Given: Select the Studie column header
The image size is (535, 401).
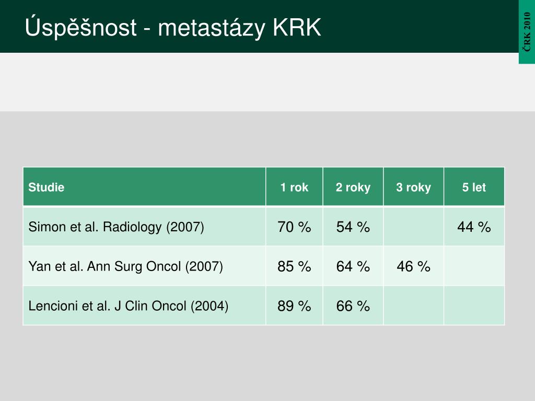Looking at the screenshot, I should [144, 187].
